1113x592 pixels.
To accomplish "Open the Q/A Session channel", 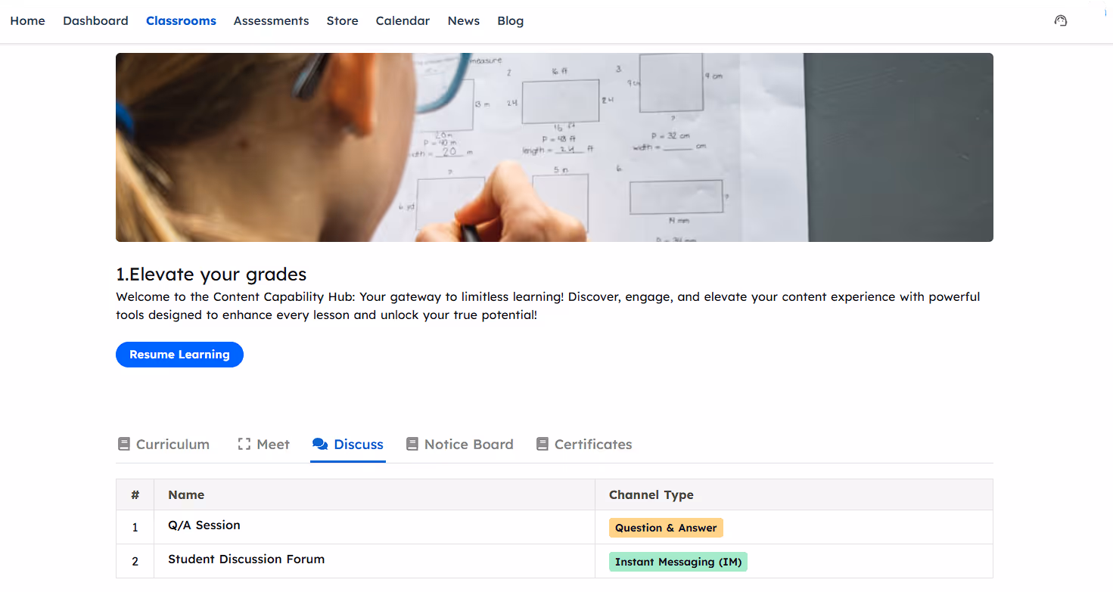I will pyautogui.click(x=204, y=525).
